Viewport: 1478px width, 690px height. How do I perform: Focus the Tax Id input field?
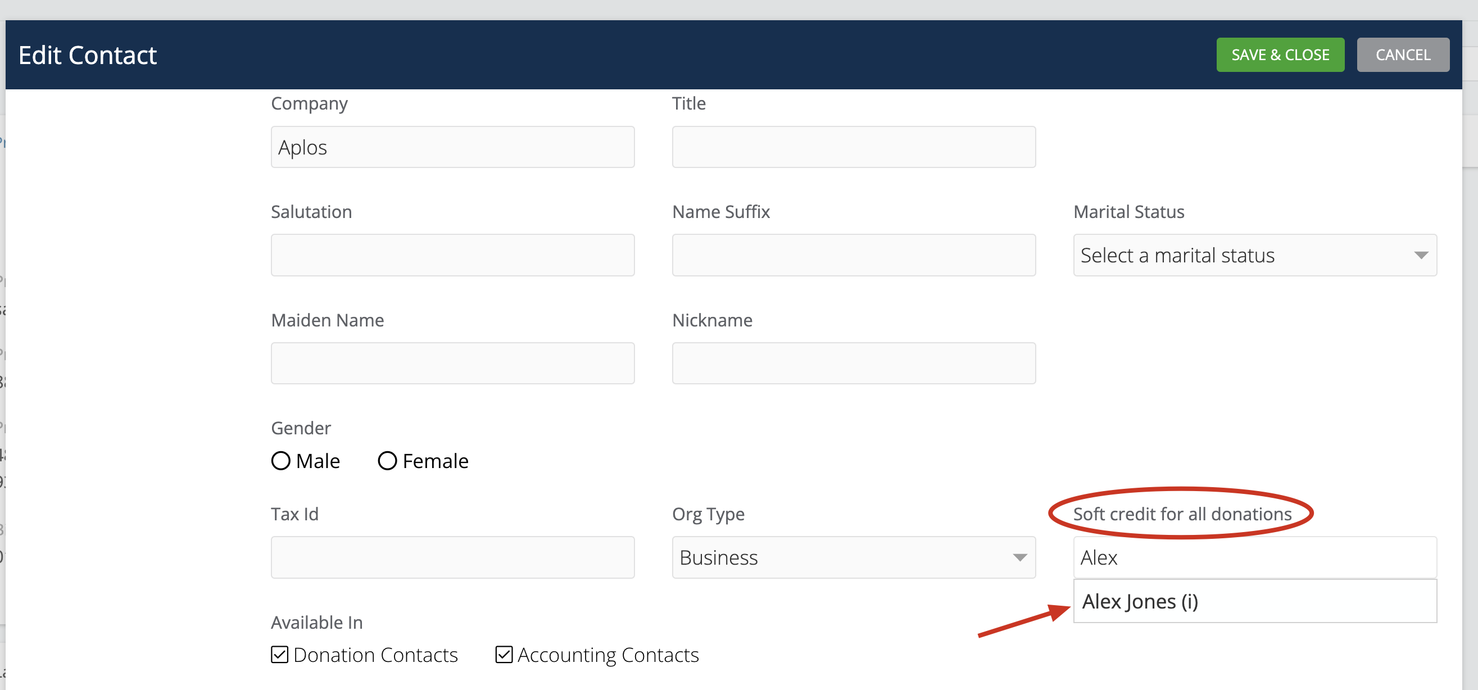[x=453, y=557]
